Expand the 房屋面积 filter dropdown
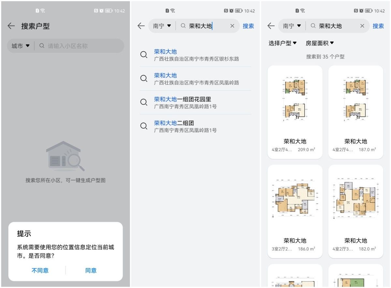This screenshot has width=391, height=288. tap(320, 43)
